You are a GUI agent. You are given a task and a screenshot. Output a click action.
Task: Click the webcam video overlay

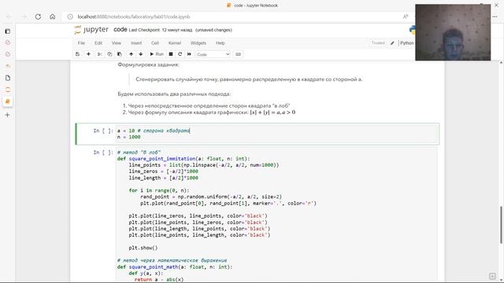[x=453, y=32]
